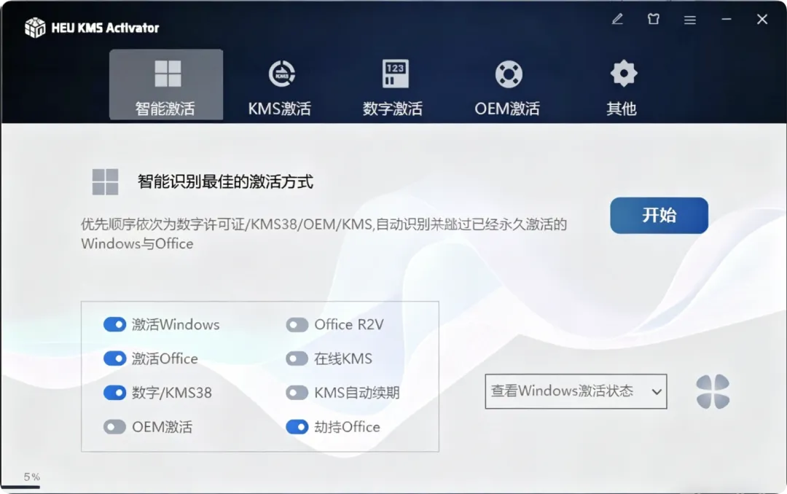This screenshot has width=787, height=494.
Task: Click the 数字激活 123 icon
Action: tap(396, 74)
